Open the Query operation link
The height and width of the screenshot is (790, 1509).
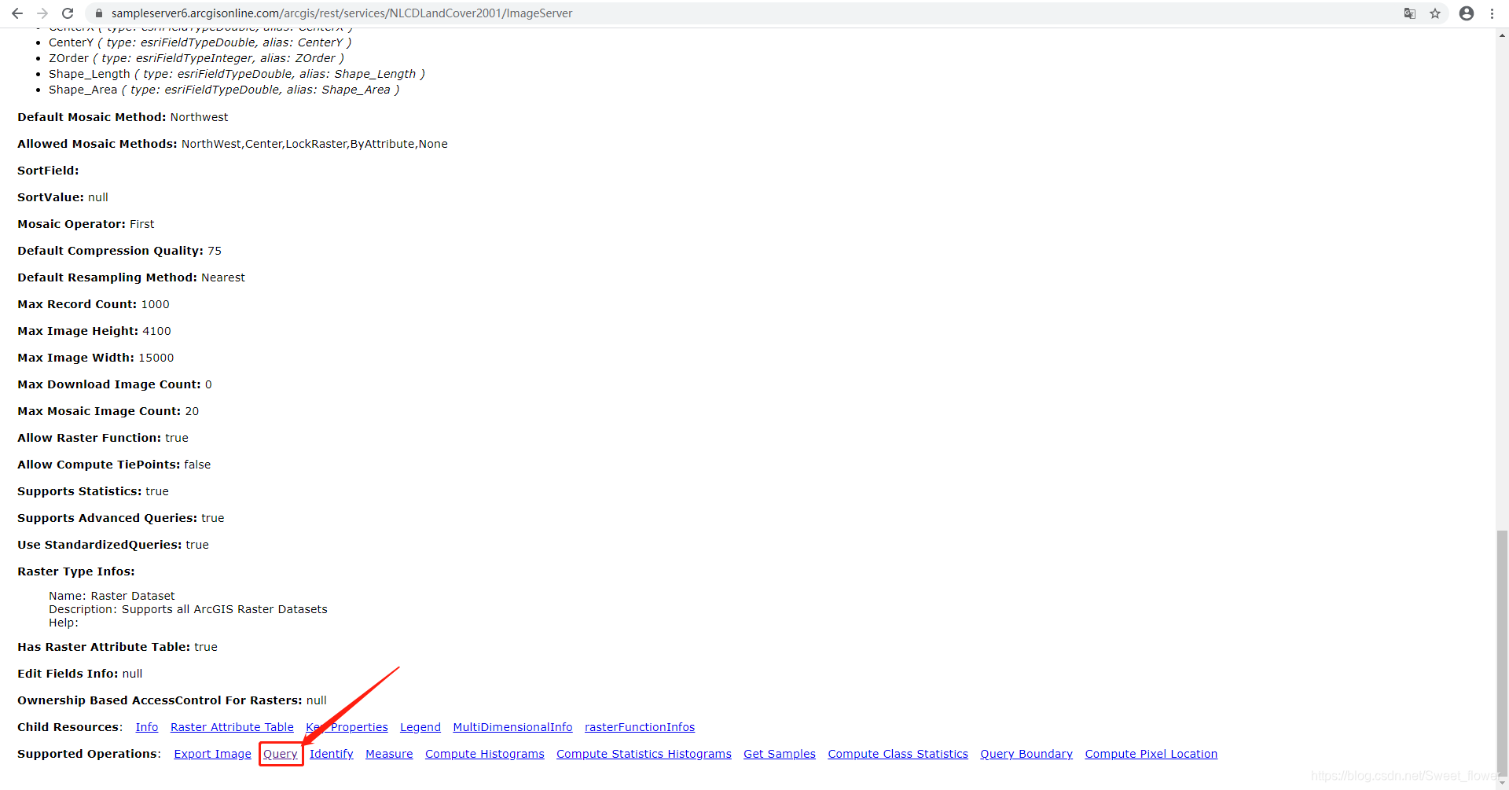coord(281,754)
